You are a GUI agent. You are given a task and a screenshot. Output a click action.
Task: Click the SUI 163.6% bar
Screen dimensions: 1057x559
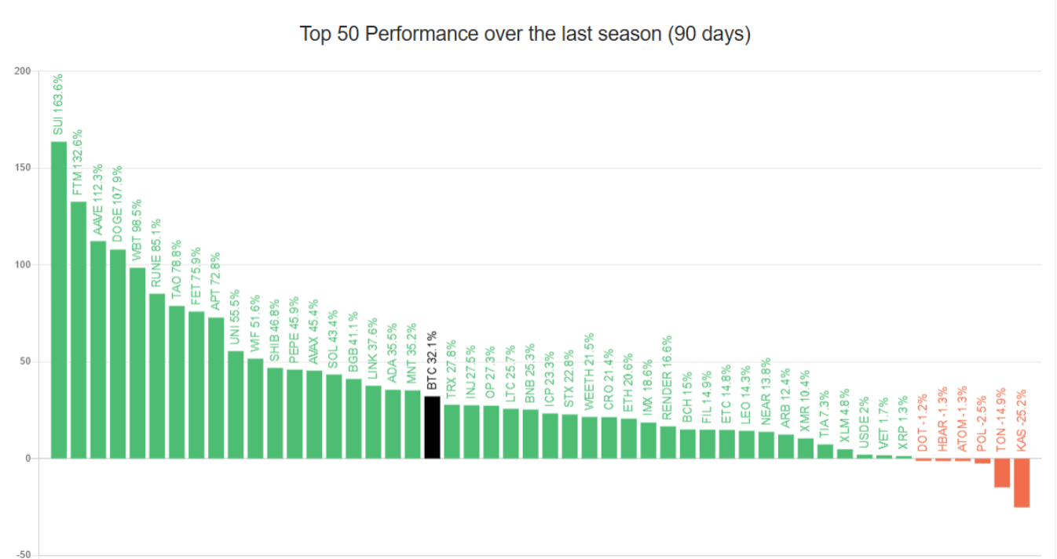(59, 299)
